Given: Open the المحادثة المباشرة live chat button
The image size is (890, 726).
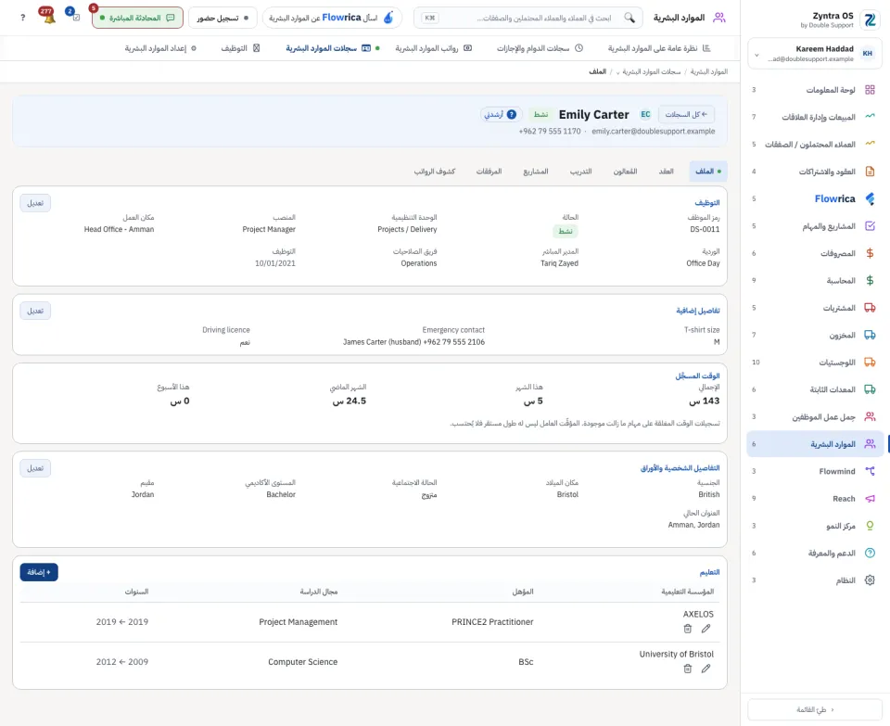Looking at the screenshot, I should (137, 18).
